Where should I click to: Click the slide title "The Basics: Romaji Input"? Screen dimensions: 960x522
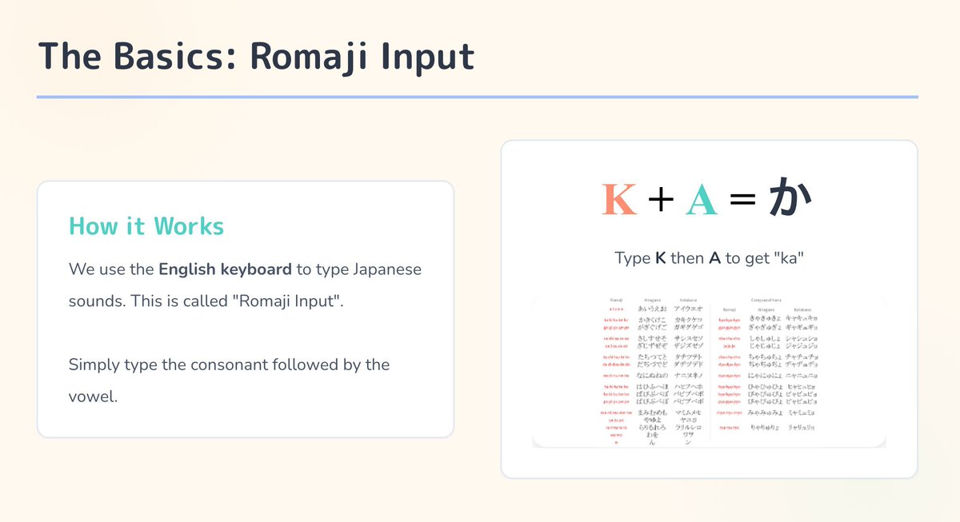(x=256, y=56)
